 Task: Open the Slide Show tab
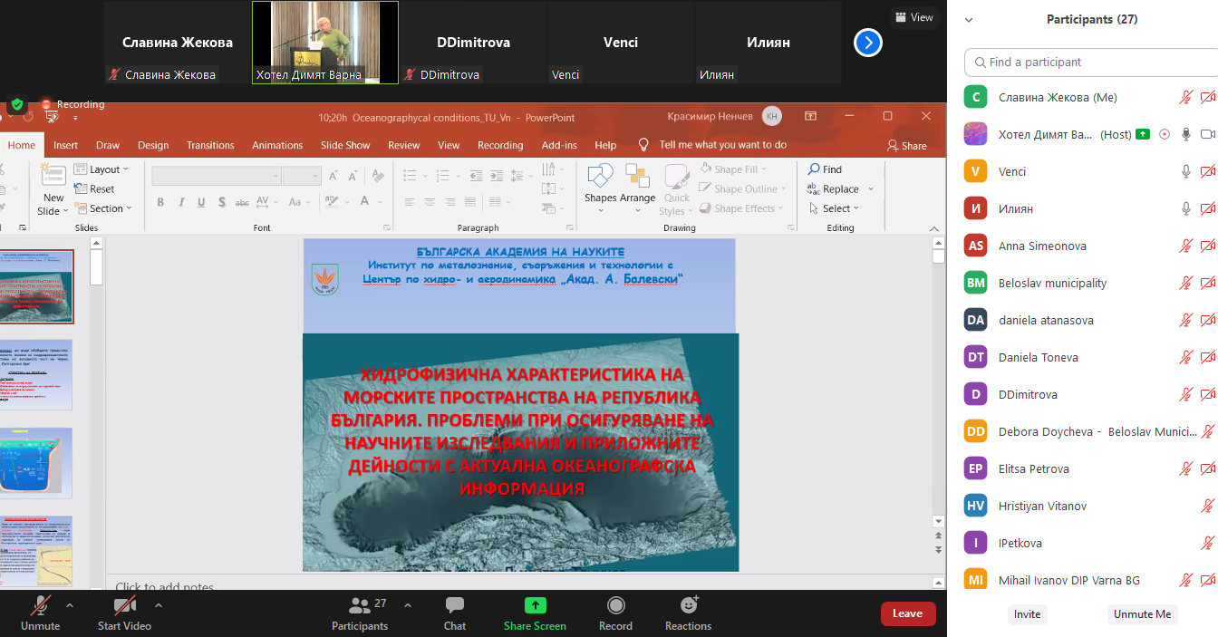pos(345,145)
